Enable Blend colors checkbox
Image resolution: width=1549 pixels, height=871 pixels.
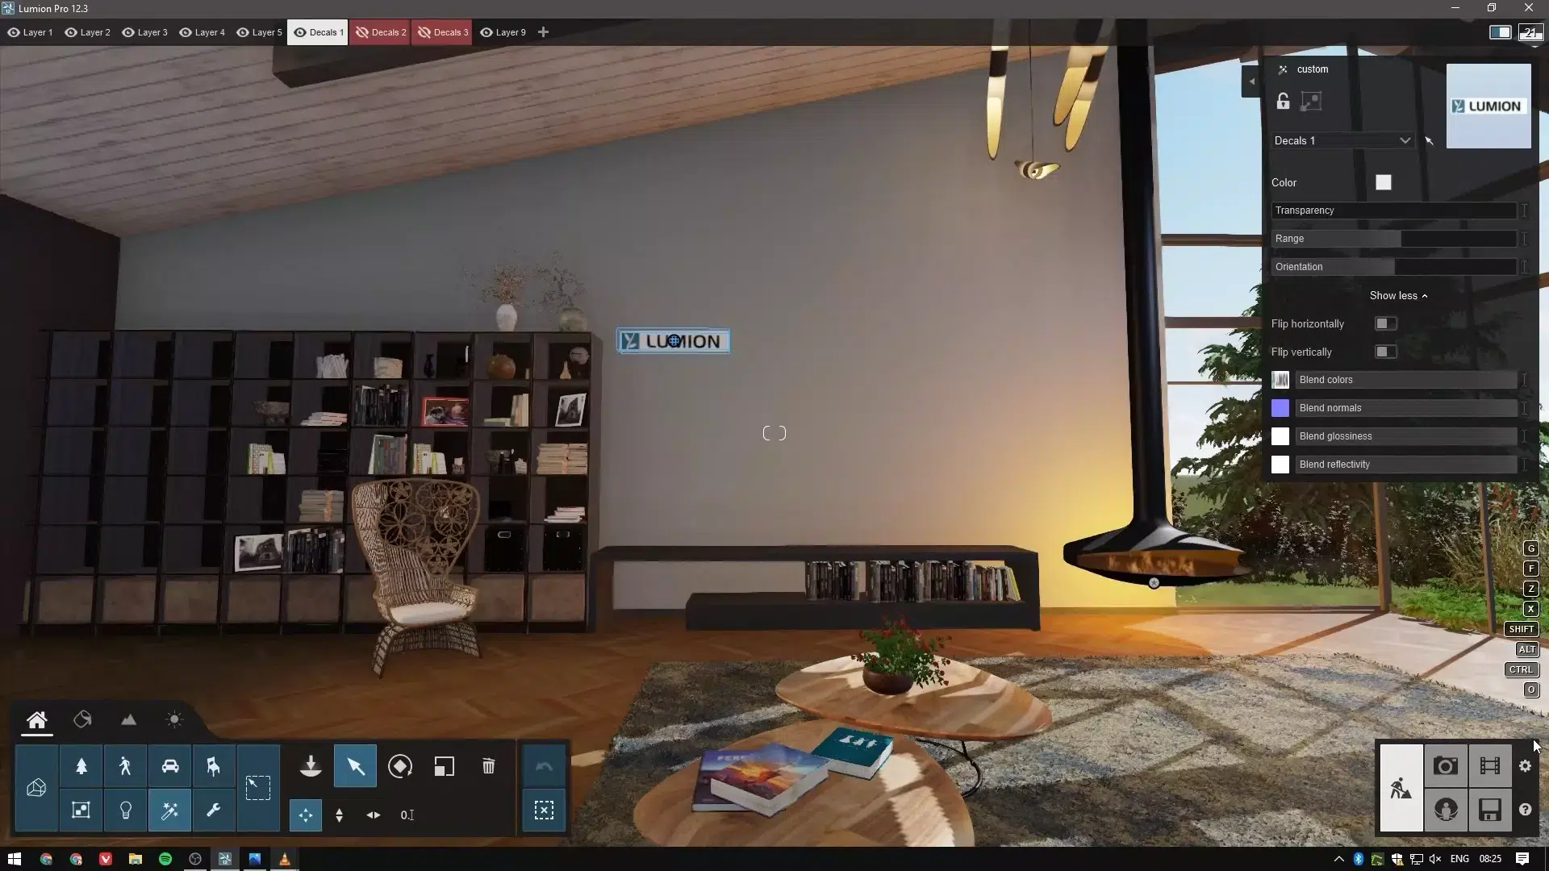point(1281,380)
